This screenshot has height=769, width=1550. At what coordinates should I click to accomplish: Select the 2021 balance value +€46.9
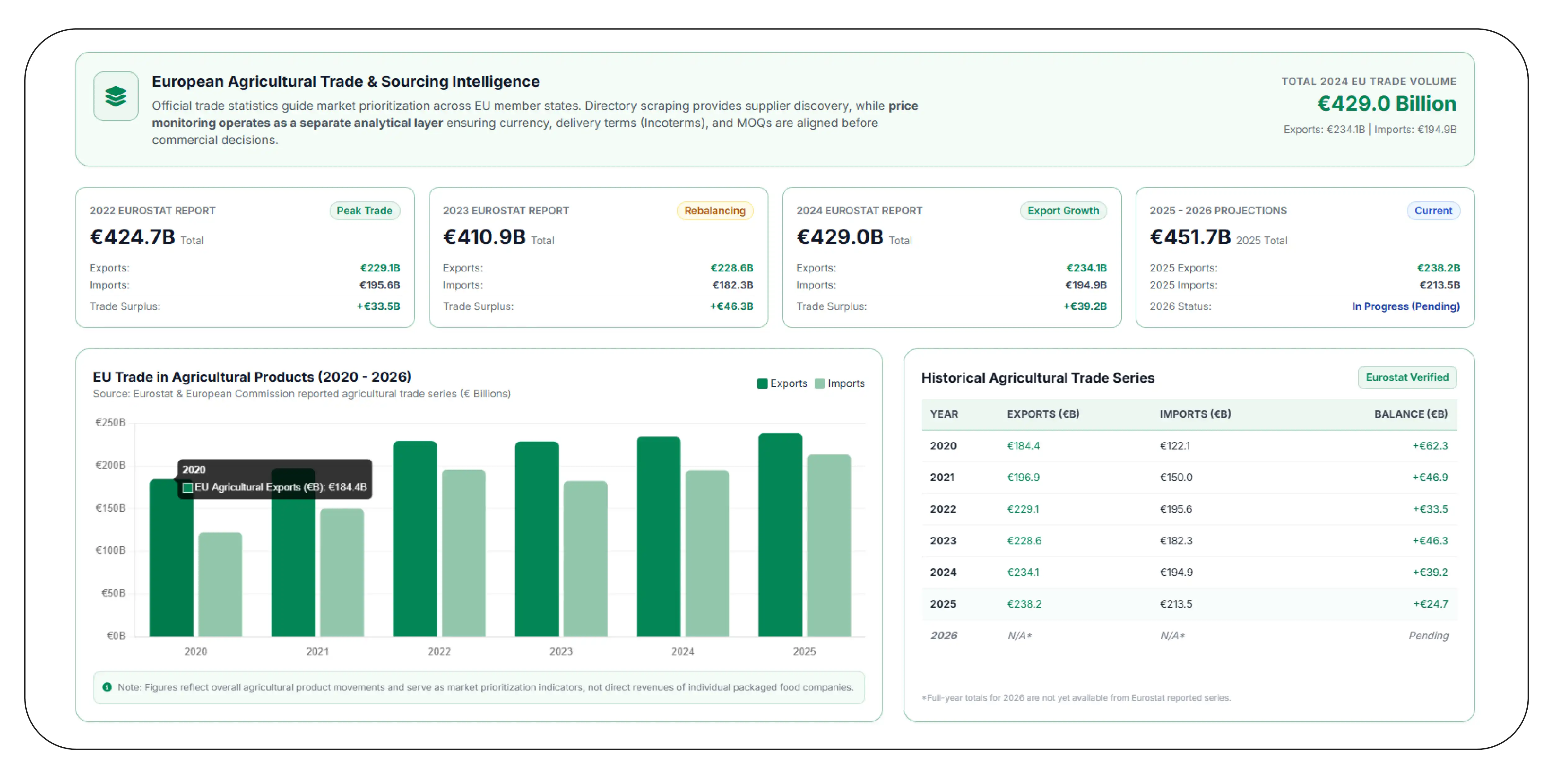[1430, 477]
